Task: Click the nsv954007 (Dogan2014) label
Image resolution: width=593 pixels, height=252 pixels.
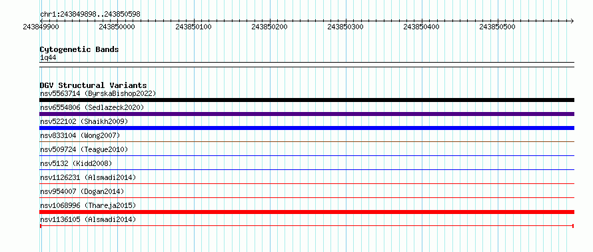Action: pyautogui.click(x=82, y=191)
